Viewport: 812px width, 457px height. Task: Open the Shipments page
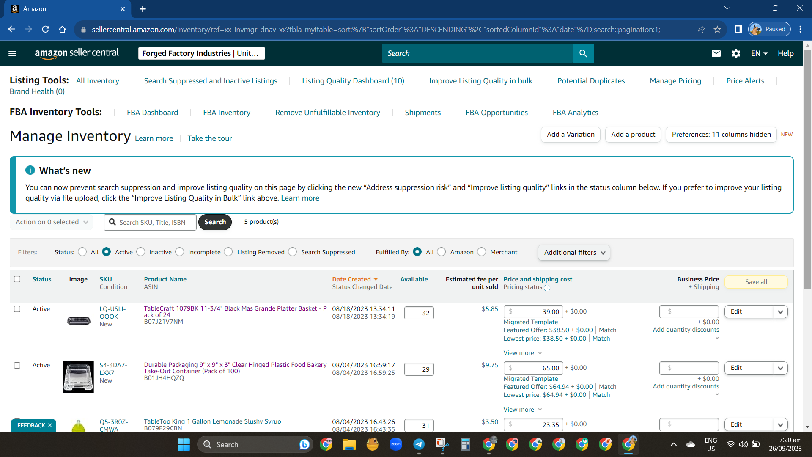422,113
